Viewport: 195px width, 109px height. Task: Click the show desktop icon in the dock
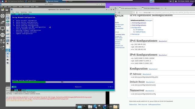(x=80, y=107)
